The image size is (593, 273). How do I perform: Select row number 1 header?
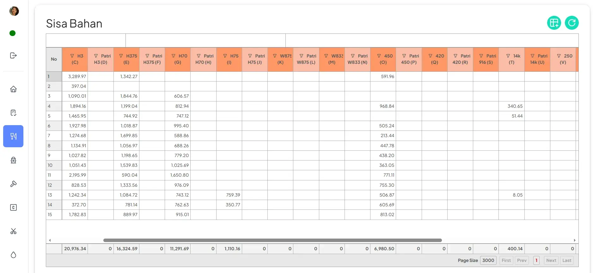click(x=54, y=76)
